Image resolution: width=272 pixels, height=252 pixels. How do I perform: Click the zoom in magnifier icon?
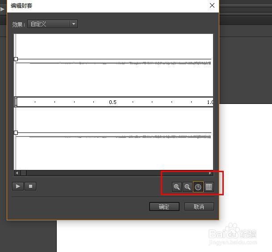pos(177,187)
